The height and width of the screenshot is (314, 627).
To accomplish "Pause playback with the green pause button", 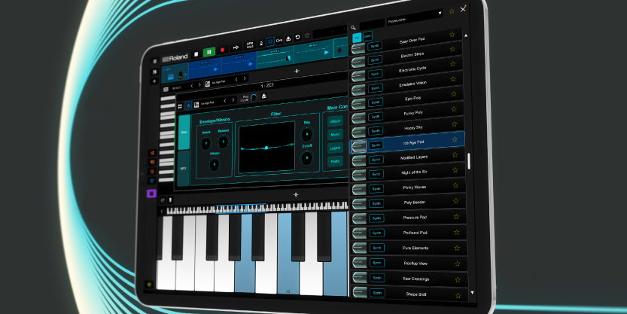I will pyautogui.click(x=208, y=52).
